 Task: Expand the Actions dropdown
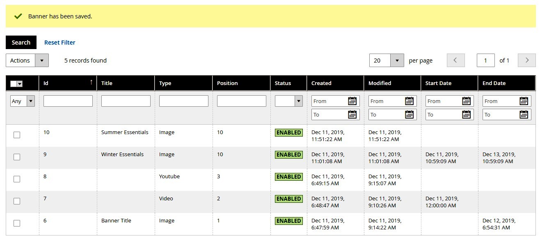pos(27,61)
